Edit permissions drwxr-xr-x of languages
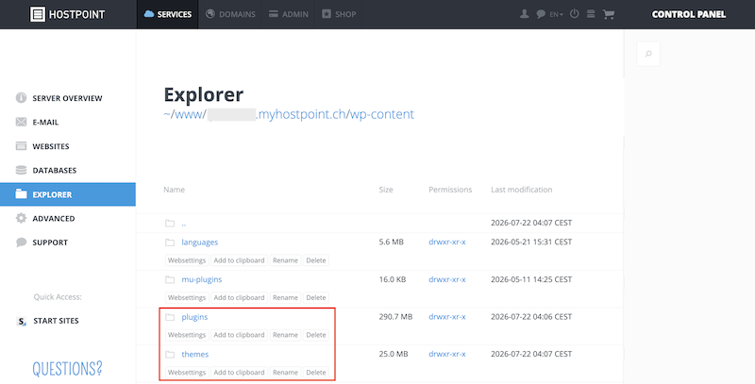This screenshot has width=755, height=384. [x=447, y=242]
